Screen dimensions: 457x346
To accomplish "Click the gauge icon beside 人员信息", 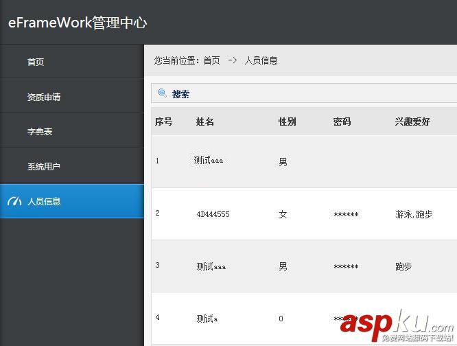I will [x=14, y=201].
